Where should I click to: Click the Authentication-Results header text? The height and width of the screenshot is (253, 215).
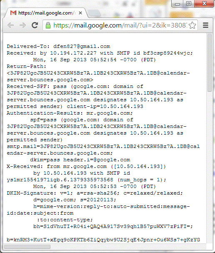tap(45, 113)
